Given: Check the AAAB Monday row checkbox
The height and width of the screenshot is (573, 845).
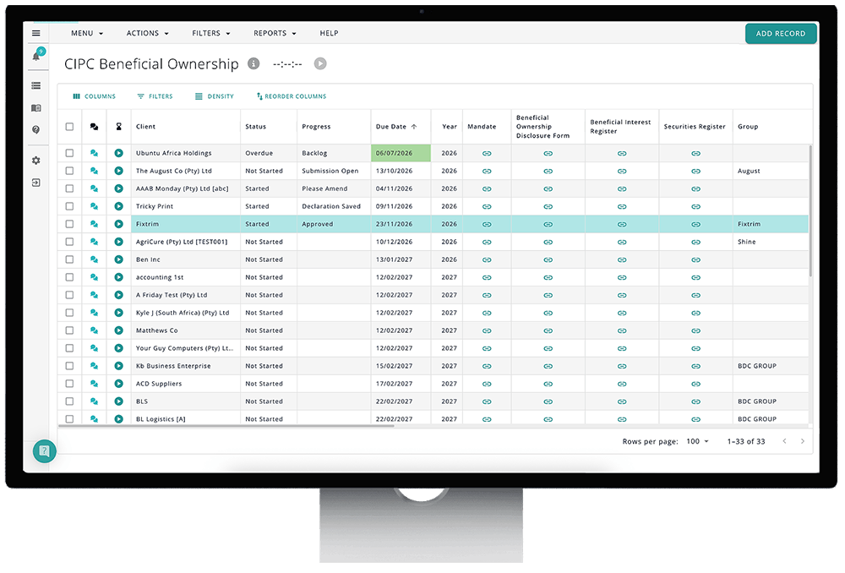Looking at the screenshot, I should point(69,188).
